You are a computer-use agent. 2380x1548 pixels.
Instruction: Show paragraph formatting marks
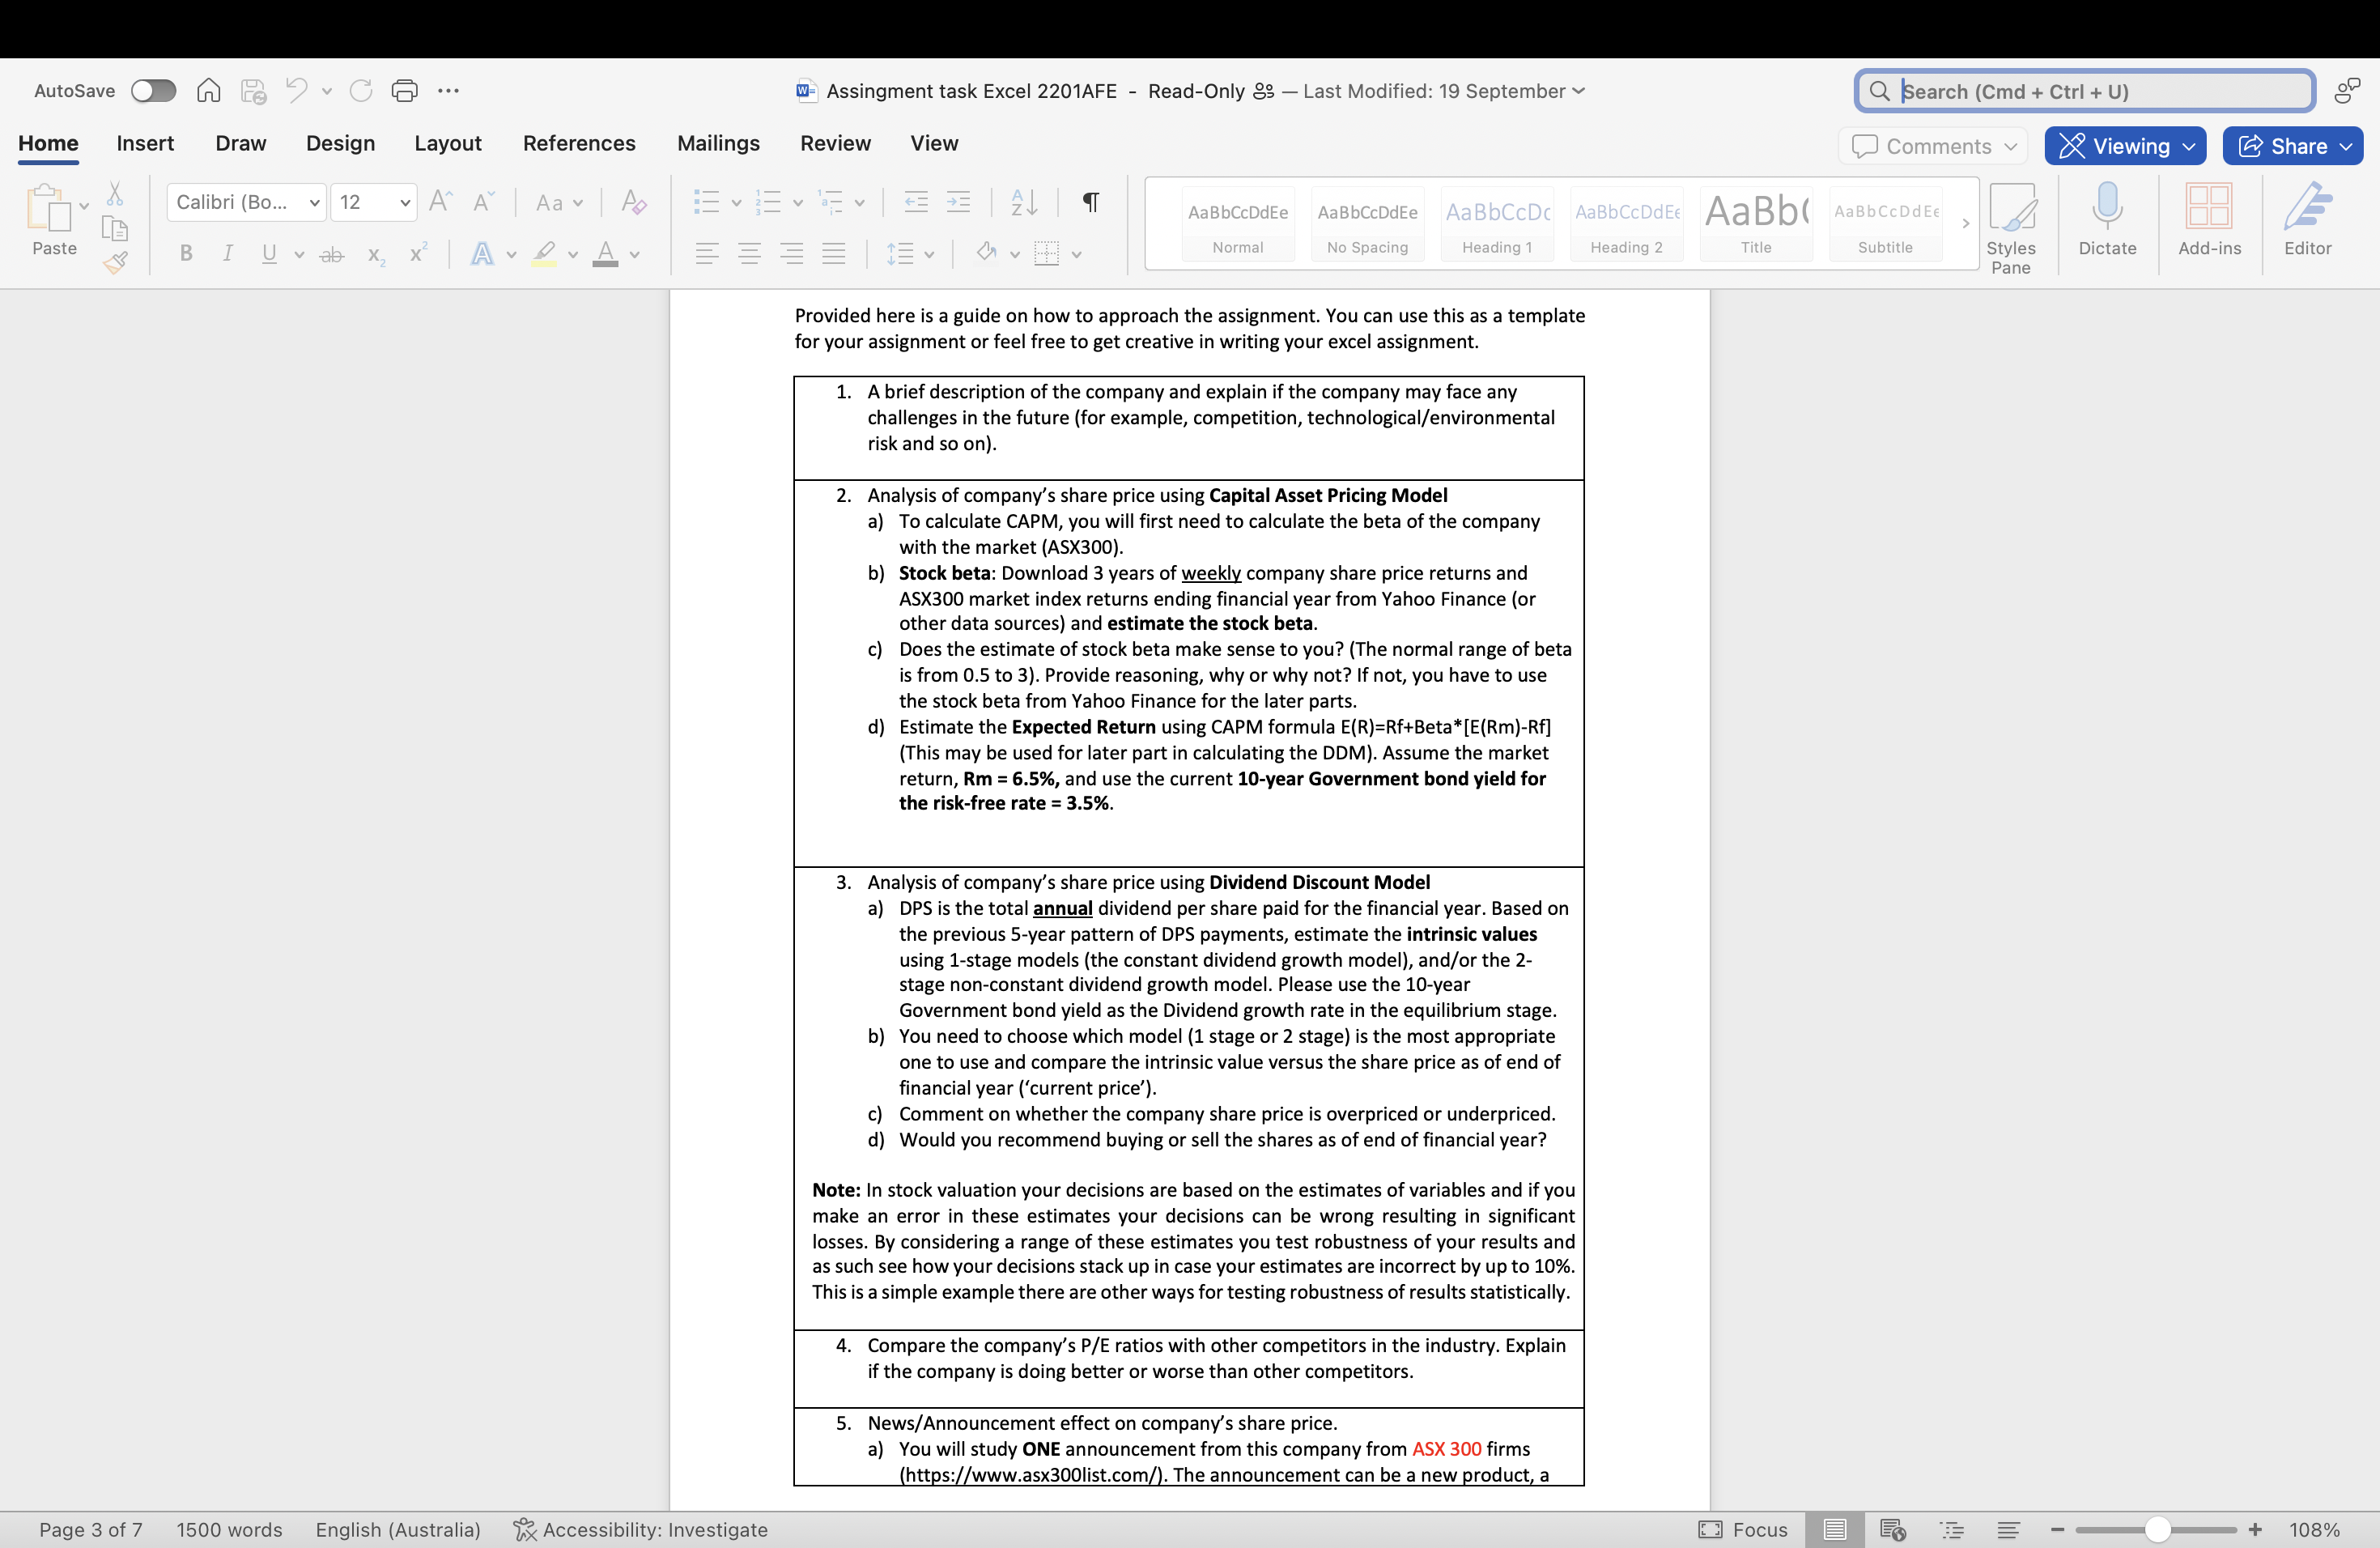tap(1089, 201)
